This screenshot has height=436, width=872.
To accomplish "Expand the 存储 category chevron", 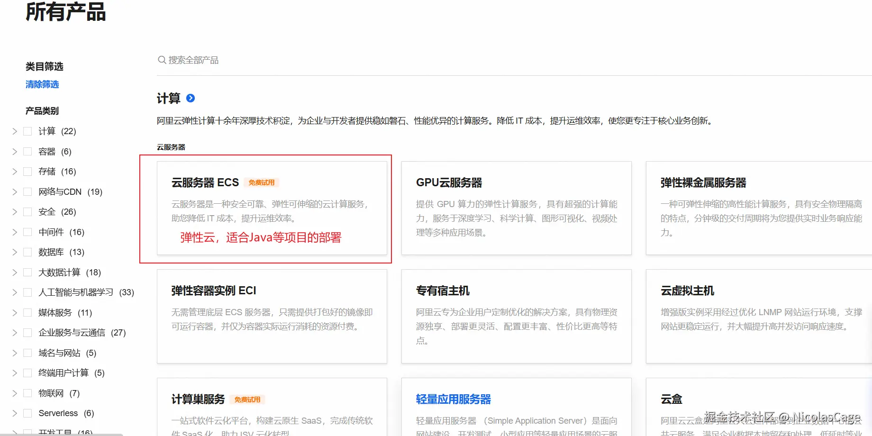I will pyautogui.click(x=15, y=172).
